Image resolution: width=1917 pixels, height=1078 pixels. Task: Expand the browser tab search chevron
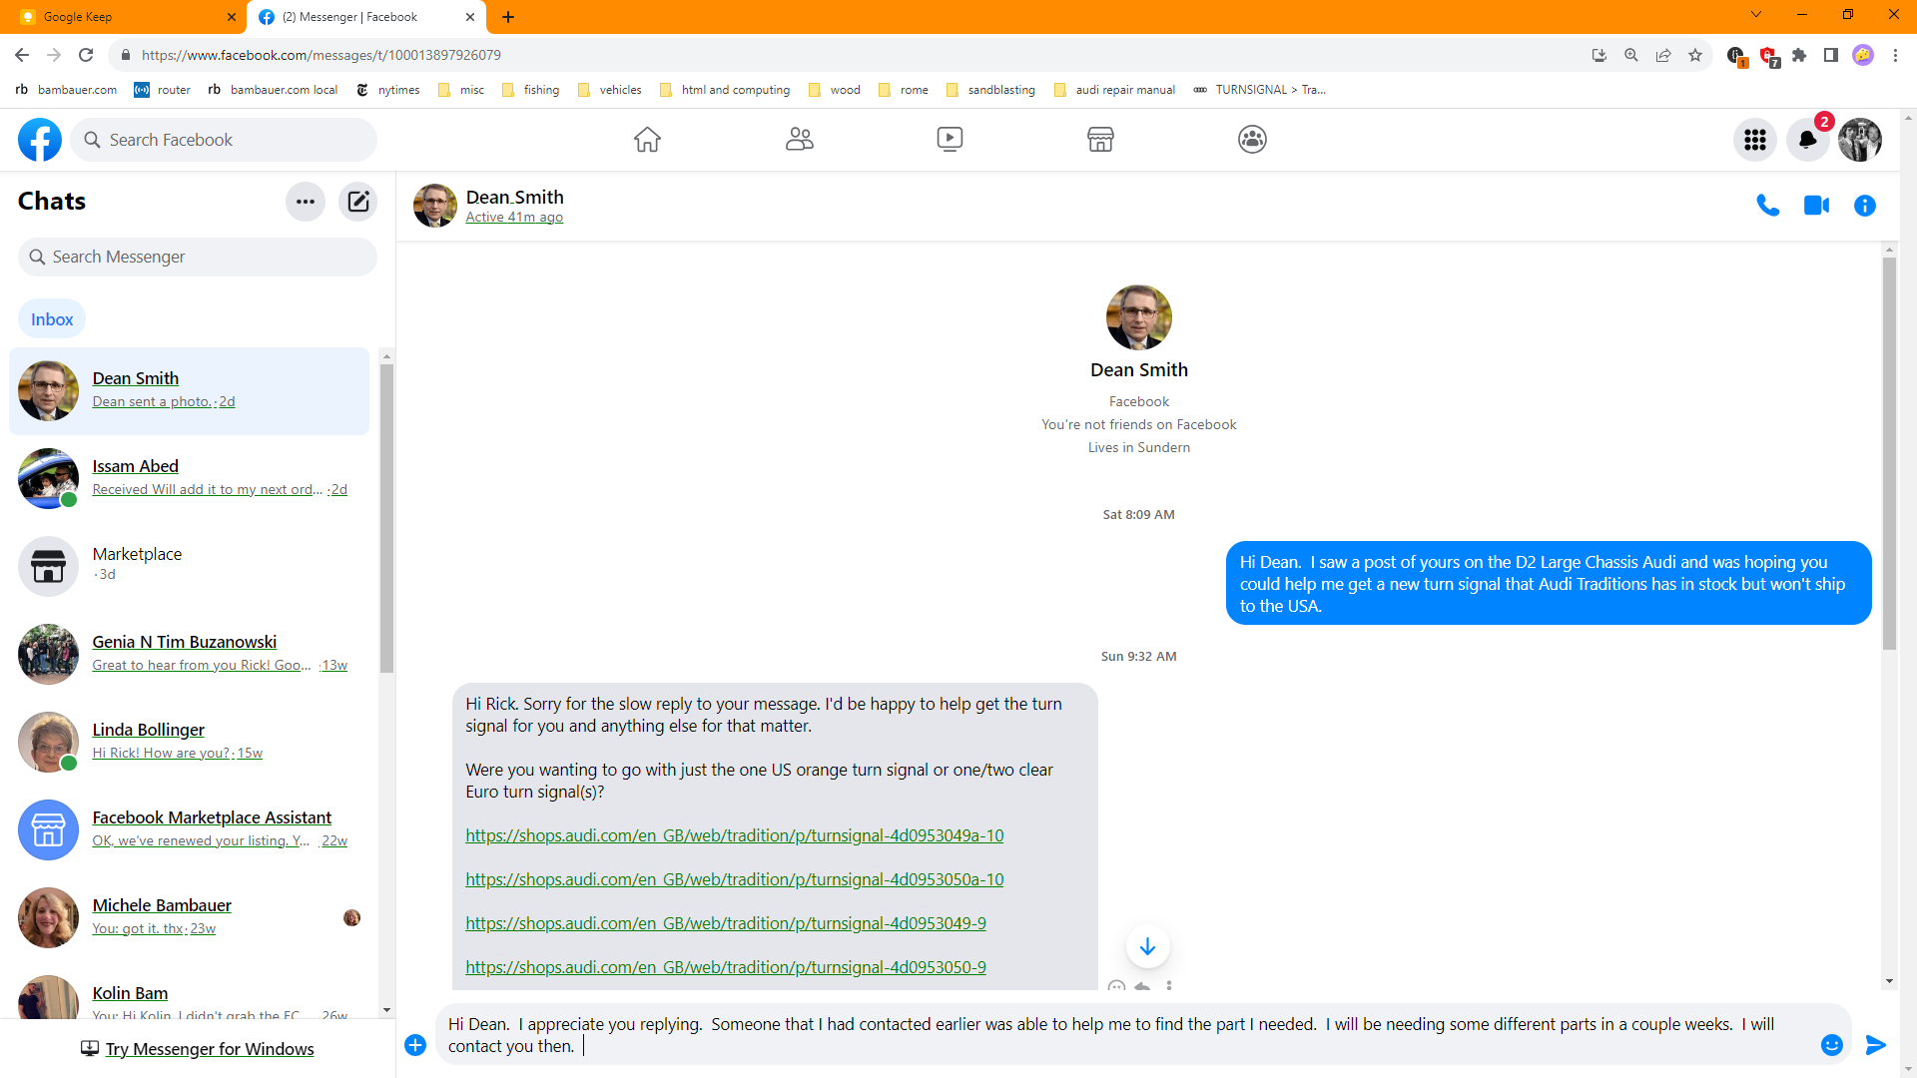[x=1755, y=15]
